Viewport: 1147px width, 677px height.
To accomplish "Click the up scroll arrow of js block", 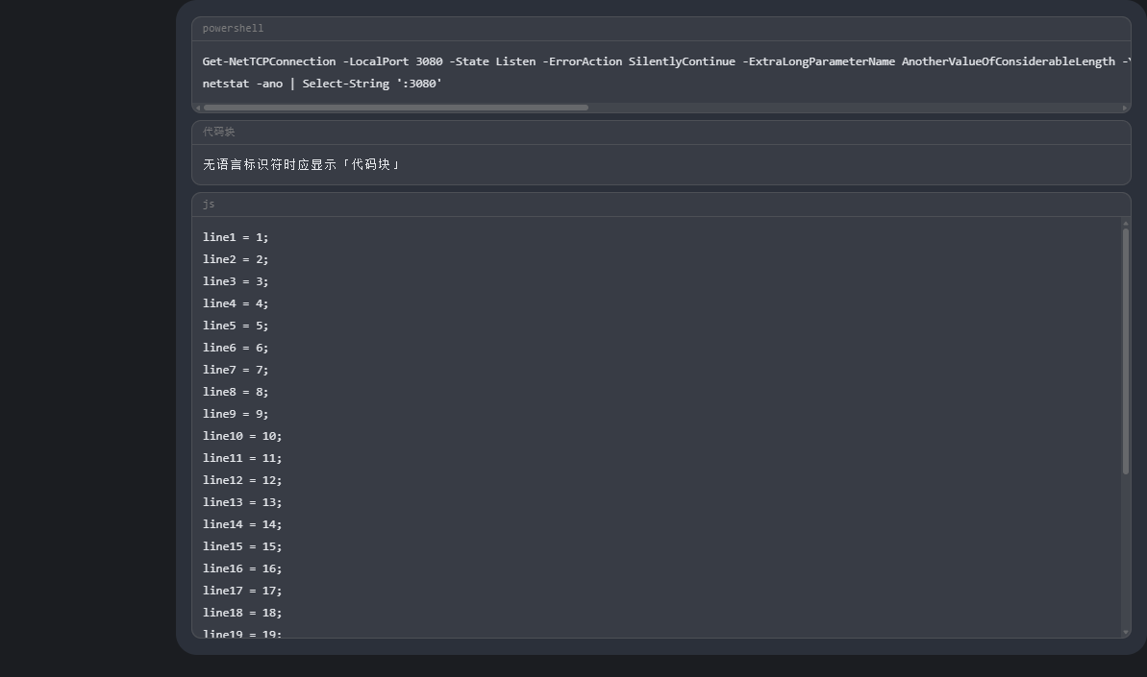I will click(1126, 223).
